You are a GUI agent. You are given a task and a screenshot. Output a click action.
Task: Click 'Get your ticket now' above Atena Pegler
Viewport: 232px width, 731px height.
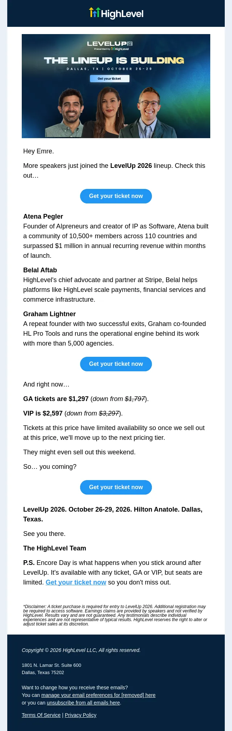coord(116,196)
